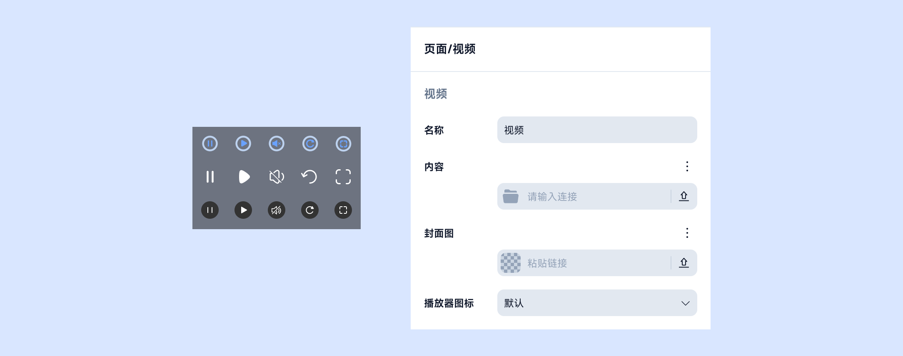The width and height of the screenshot is (903, 356).
Task: Click the white corner-brackets fullscreen icon
Action: (x=343, y=177)
